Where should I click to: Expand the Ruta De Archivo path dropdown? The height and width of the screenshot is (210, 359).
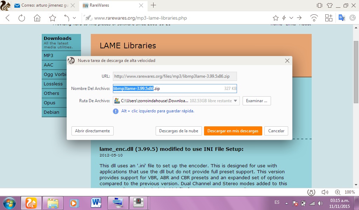coord(235,101)
